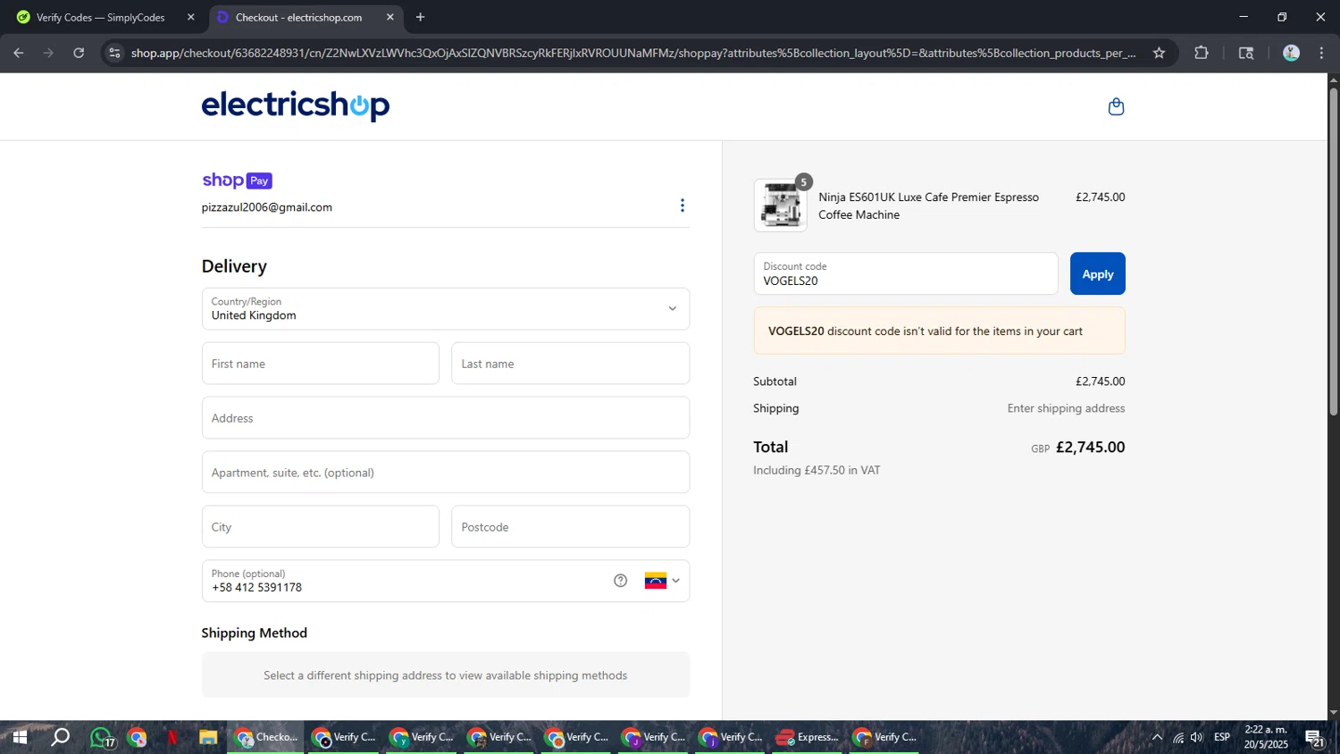Show hidden system tray icons

click(x=1157, y=738)
